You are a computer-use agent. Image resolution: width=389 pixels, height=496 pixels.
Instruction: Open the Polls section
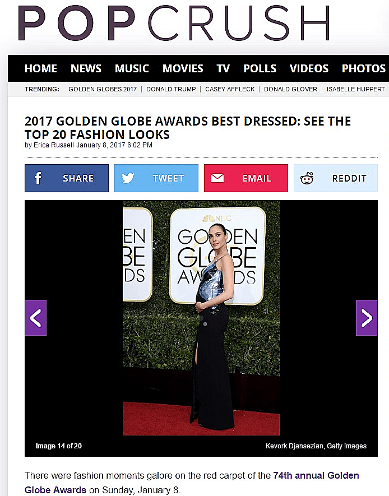click(260, 68)
